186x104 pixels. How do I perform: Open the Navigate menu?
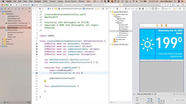[37, 1]
